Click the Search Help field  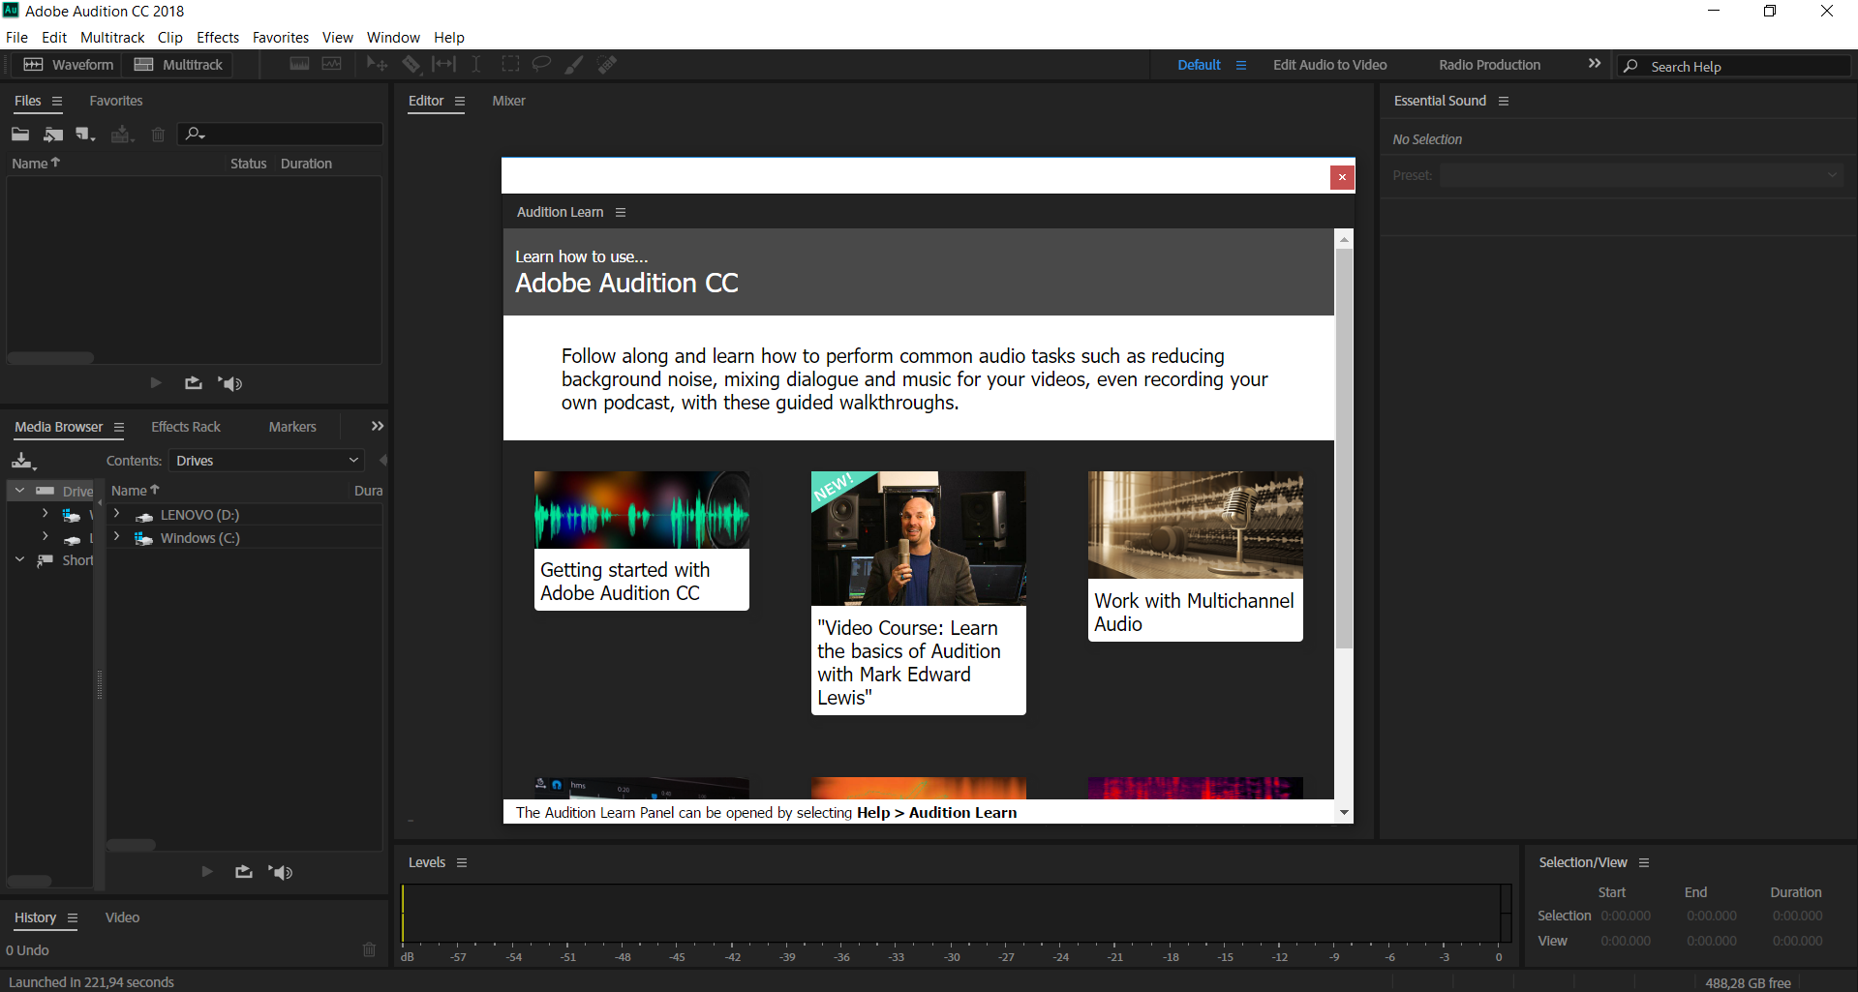[x=1733, y=66]
